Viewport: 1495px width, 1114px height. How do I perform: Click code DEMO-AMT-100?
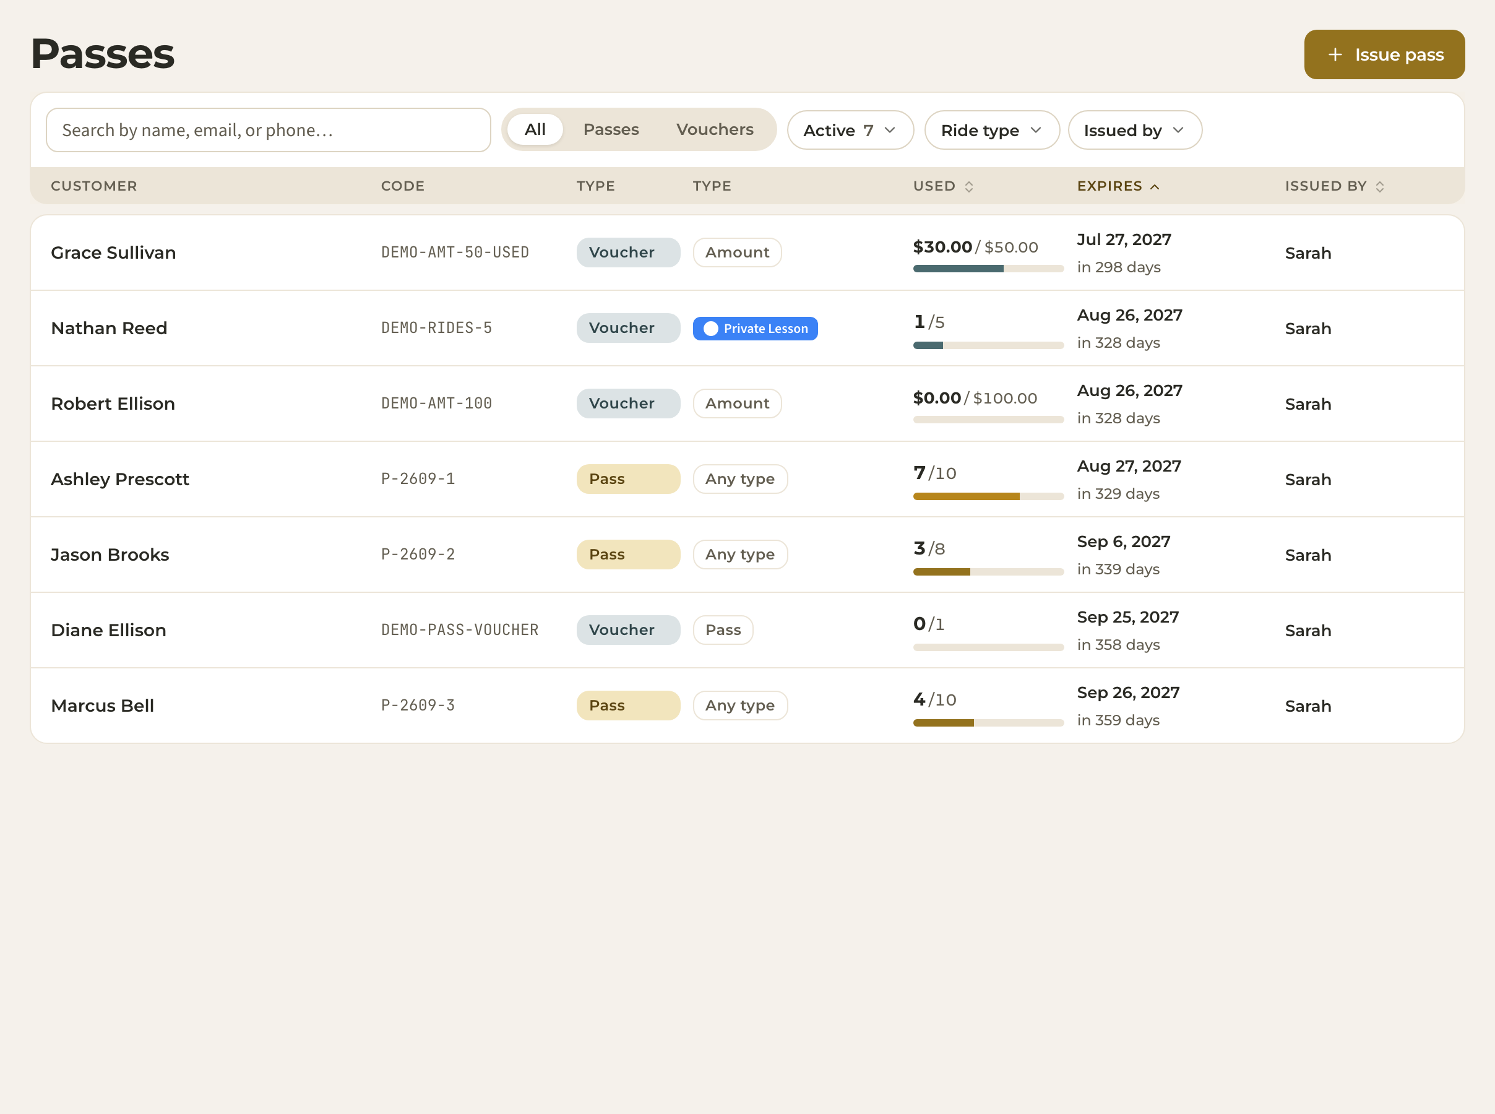[x=436, y=404]
